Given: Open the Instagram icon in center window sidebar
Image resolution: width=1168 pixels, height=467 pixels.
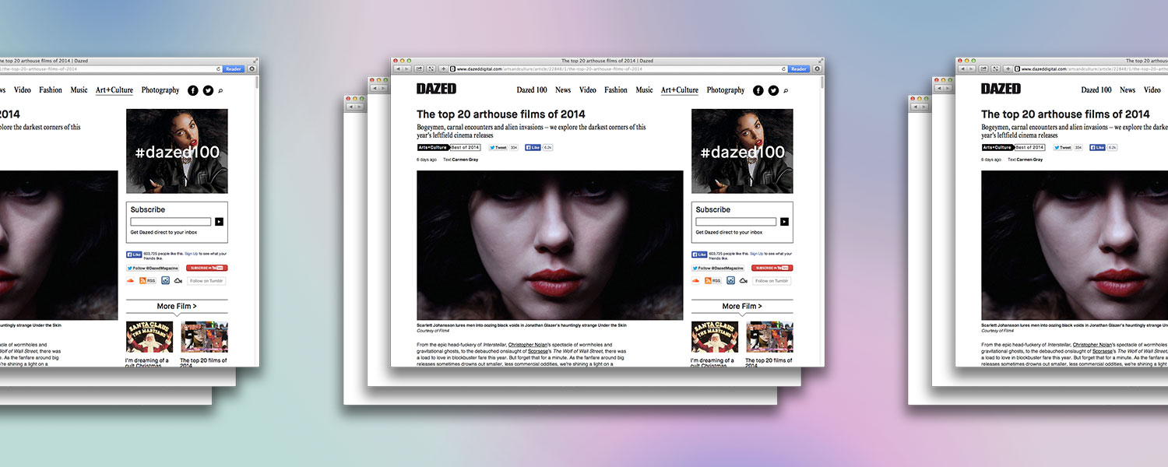Looking at the screenshot, I should point(730,281).
